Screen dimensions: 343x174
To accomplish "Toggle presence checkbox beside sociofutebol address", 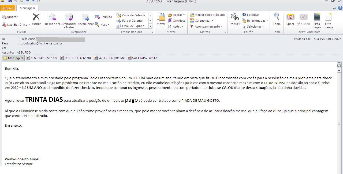I will 18,43.
